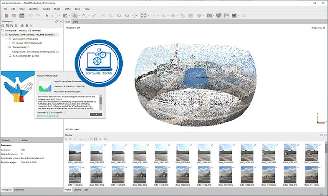Show tie points with the point cloud icon
The height and width of the screenshot is (196, 328).
(x=143, y=16)
